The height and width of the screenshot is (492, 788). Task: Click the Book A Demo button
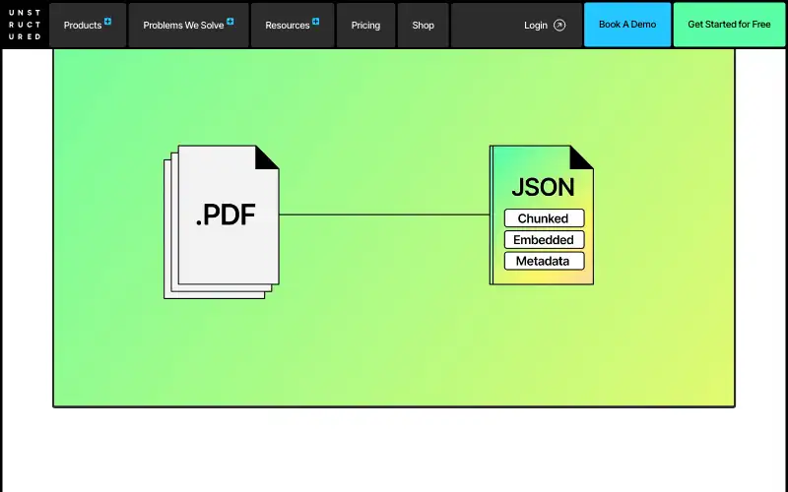pos(627,25)
